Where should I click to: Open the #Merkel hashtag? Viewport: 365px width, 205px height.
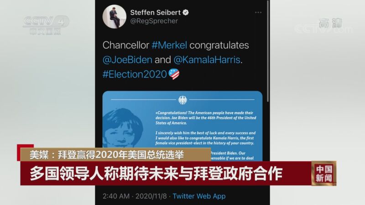pyautogui.click(x=169, y=45)
